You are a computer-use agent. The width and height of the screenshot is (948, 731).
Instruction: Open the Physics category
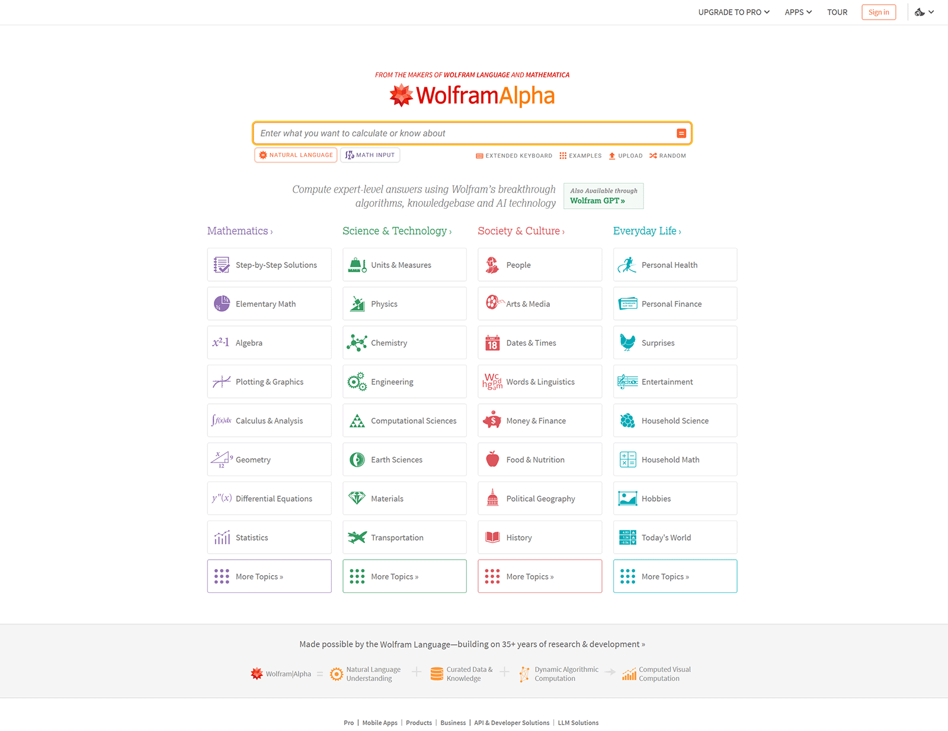404,303
